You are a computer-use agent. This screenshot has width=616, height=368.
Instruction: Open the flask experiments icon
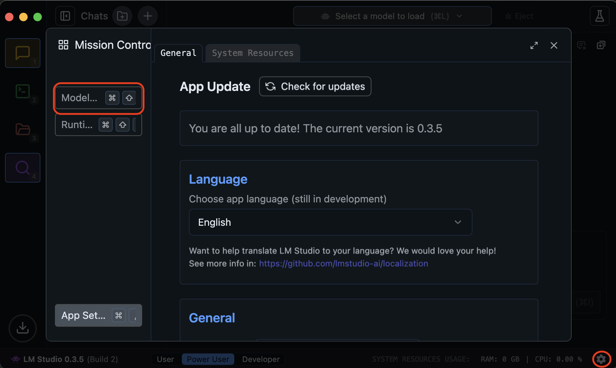coord(599,16)
